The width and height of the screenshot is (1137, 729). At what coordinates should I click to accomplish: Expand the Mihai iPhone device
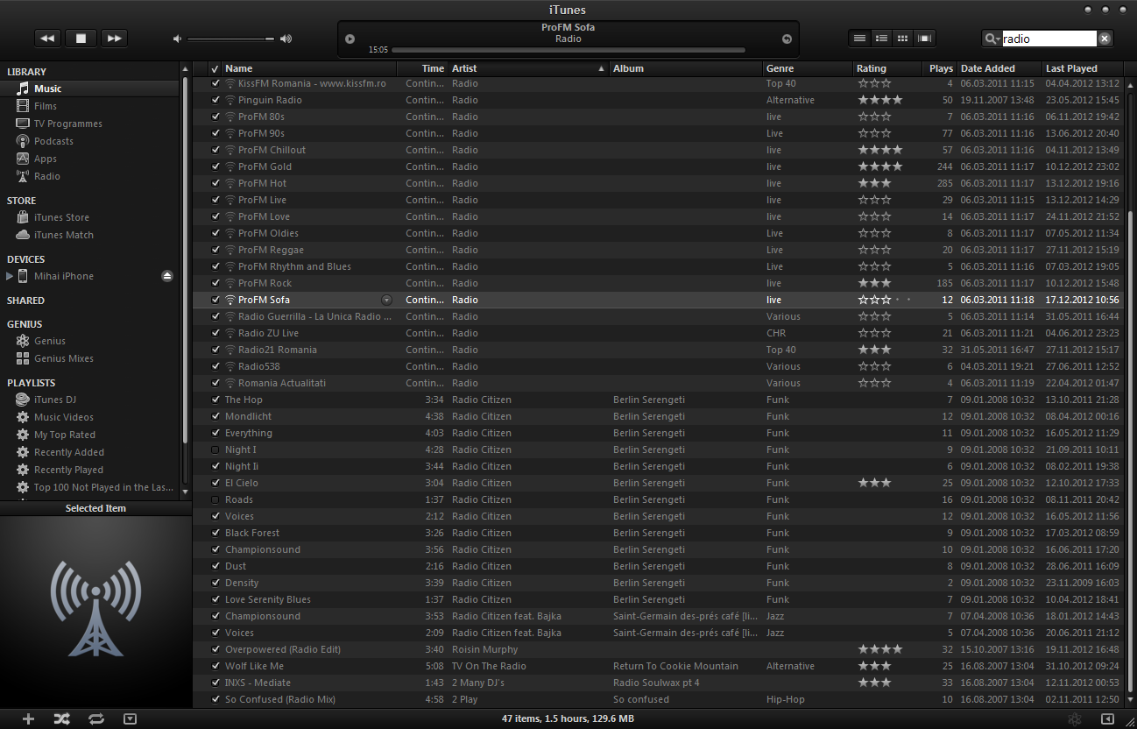pyautogui.click(x=10, y=276)
